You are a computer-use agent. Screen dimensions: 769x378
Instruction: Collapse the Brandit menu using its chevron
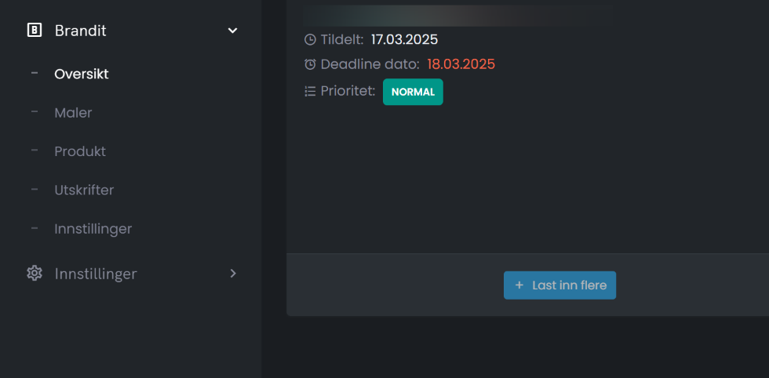coord(232,31)
